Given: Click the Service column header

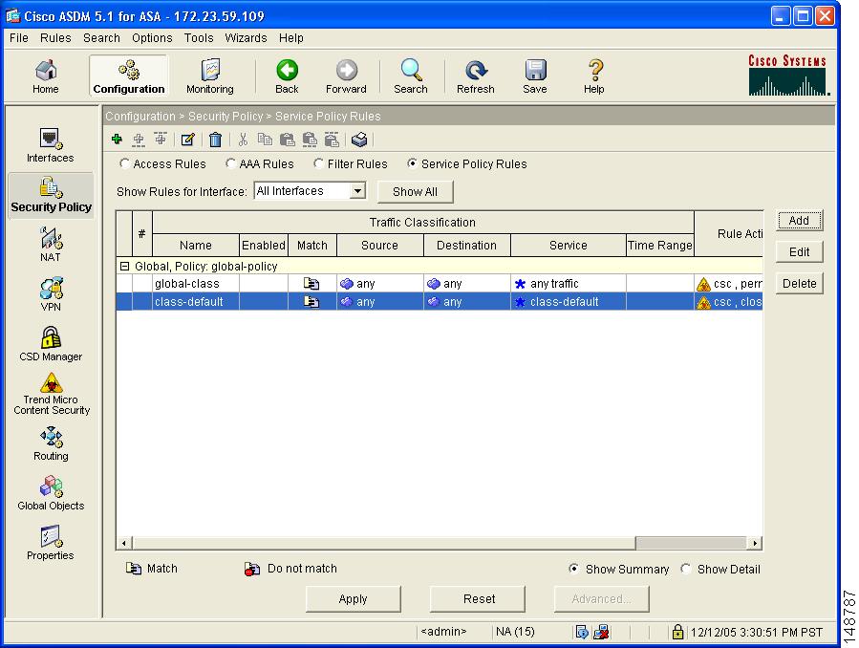Looking at the screenshot, I should pyautogui.click(x=569, y=245).
